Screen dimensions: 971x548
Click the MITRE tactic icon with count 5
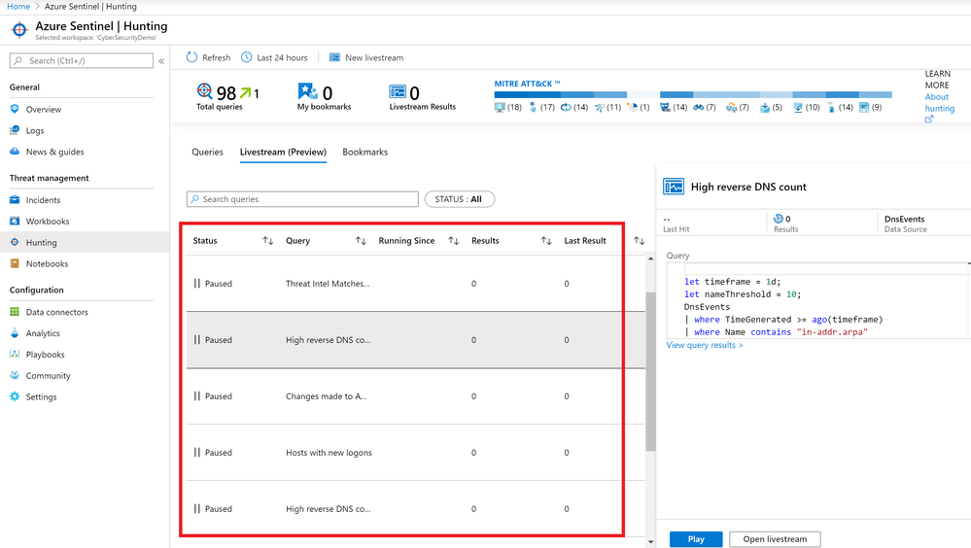point(765,108)
